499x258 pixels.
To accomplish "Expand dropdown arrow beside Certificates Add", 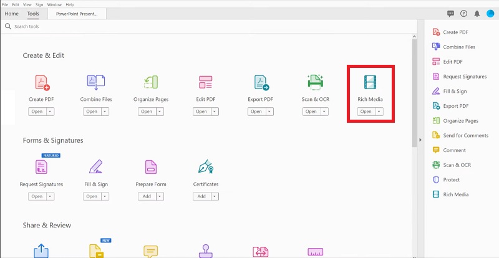I will click(x=215, y=196).
